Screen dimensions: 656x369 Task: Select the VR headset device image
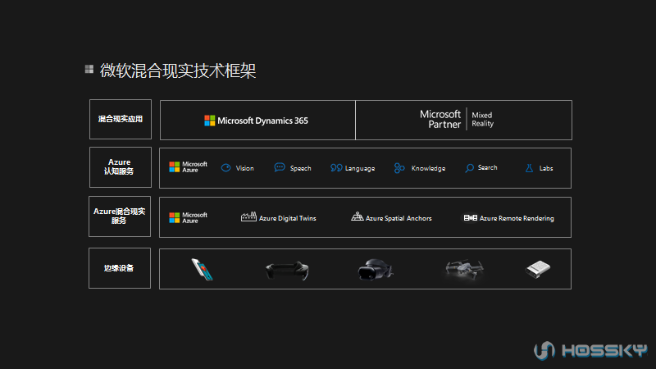pyautogui.click(x=376, y=270)
